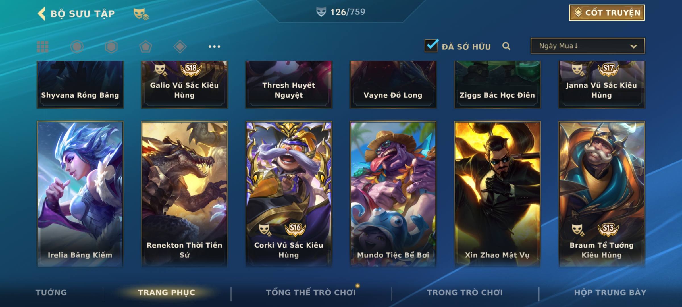This screenshot has width=682, height=307.
Task: Select the pentagon rarity filter icon
Action: click(145, 47)
